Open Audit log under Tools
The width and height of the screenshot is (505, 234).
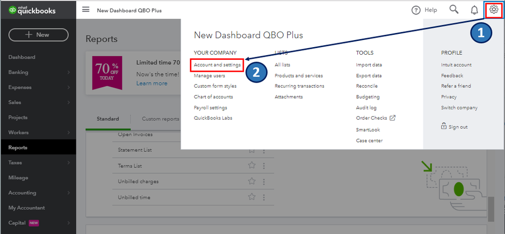[366, 108]
